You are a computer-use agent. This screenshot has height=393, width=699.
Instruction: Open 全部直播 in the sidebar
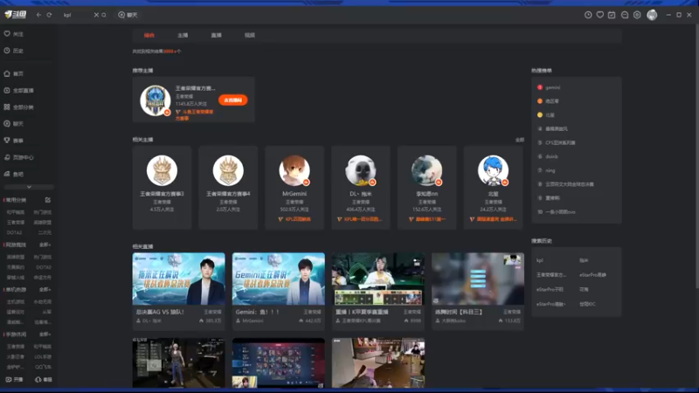[x=18, y=91]
